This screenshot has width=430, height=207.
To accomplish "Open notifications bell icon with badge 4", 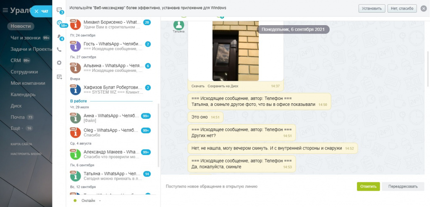I will 59,37.
